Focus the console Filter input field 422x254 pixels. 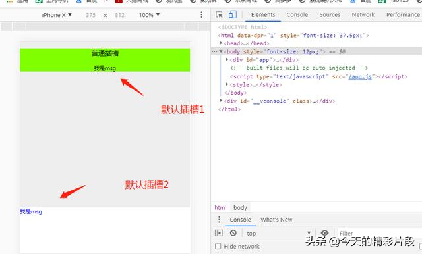[x=377, y=234]
